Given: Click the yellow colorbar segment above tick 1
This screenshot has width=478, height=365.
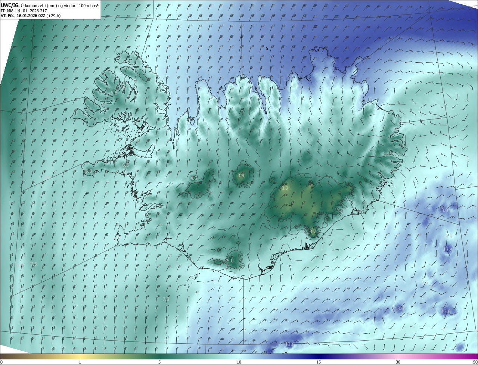Looking at the screenshot, I should point(80,356).
